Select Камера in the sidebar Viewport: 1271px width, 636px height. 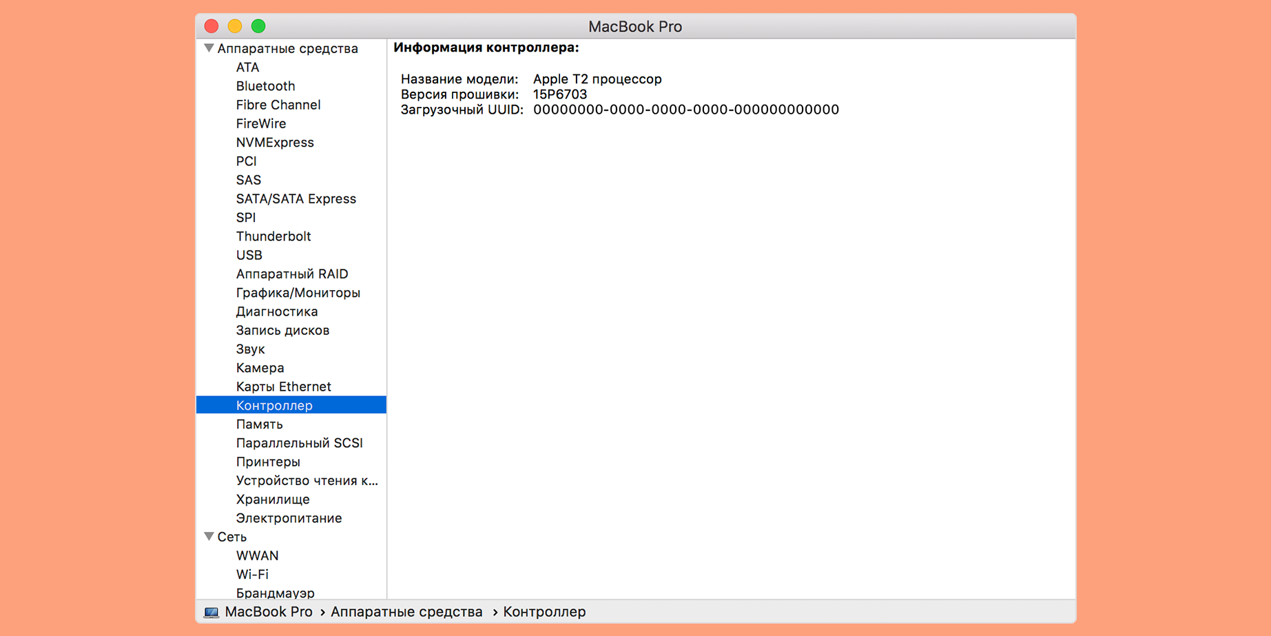260,368
